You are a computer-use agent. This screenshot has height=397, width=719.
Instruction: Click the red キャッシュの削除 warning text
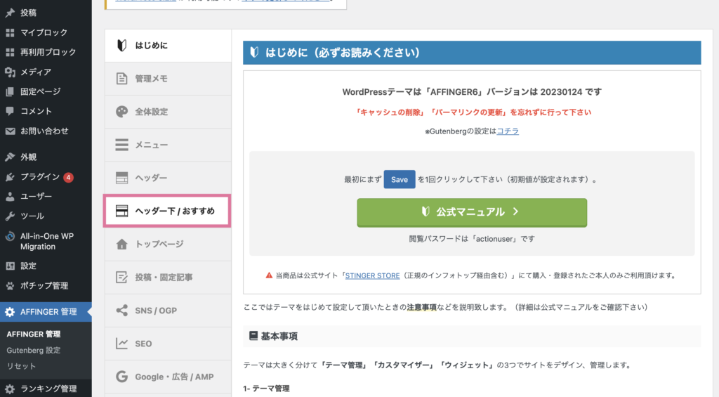tap(473, 112)
